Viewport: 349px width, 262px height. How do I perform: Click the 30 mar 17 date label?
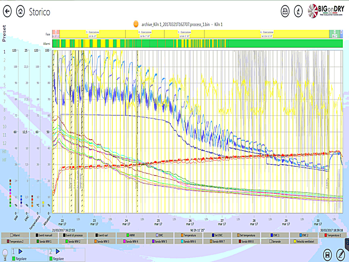(x=318, y=222)
